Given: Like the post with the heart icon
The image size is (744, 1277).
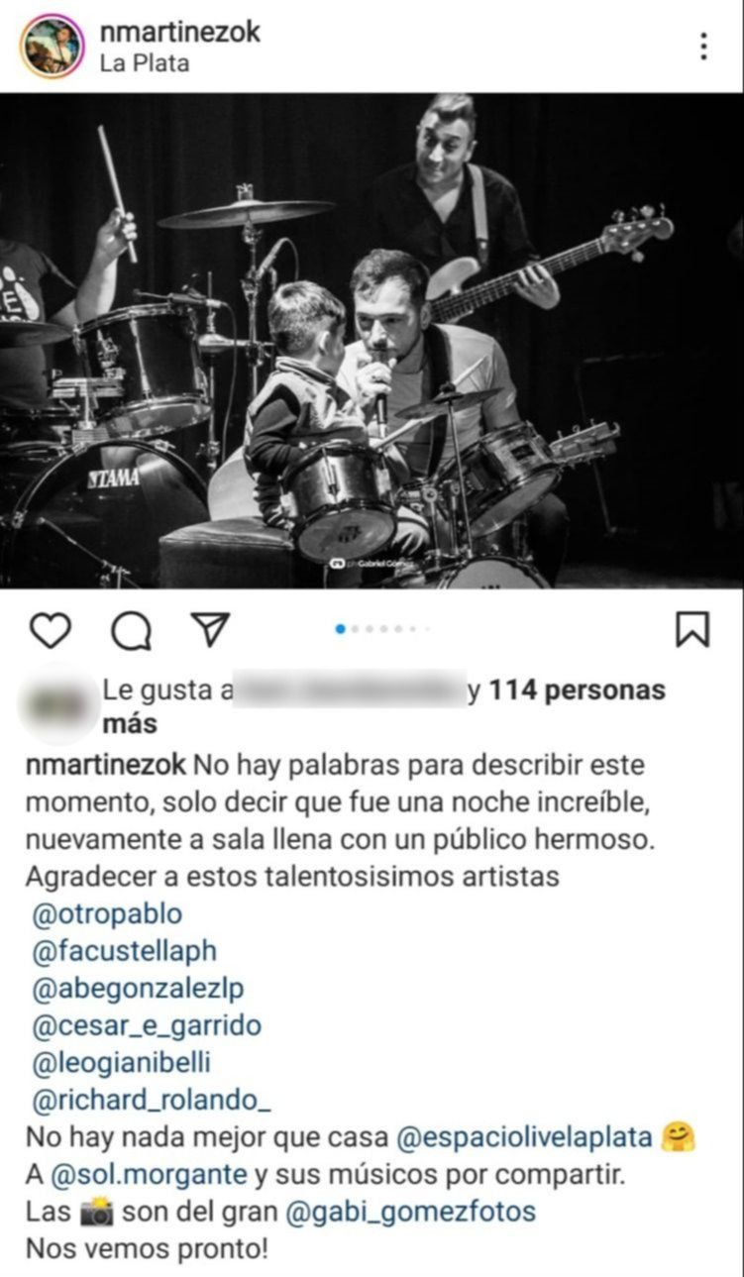Looking at the screenshot, I should [x=51, y=630].
